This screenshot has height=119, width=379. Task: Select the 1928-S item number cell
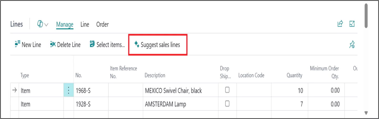[x=91, y=104]
